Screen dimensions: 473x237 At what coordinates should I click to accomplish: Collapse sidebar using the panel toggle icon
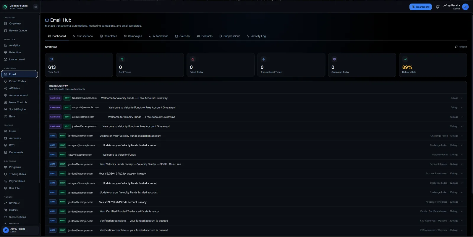(x=36, y=7)
